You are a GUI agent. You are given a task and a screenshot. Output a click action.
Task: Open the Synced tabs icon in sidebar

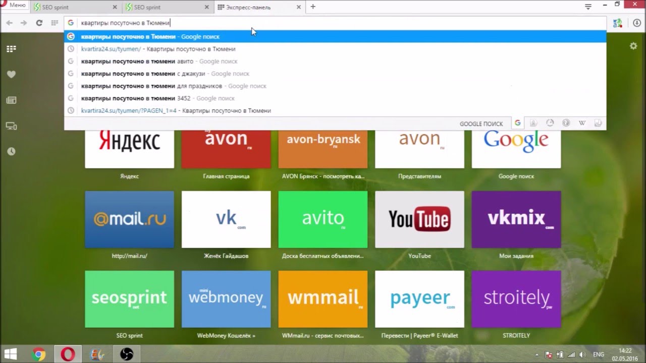pyautogui.click(x=11, y=126)
